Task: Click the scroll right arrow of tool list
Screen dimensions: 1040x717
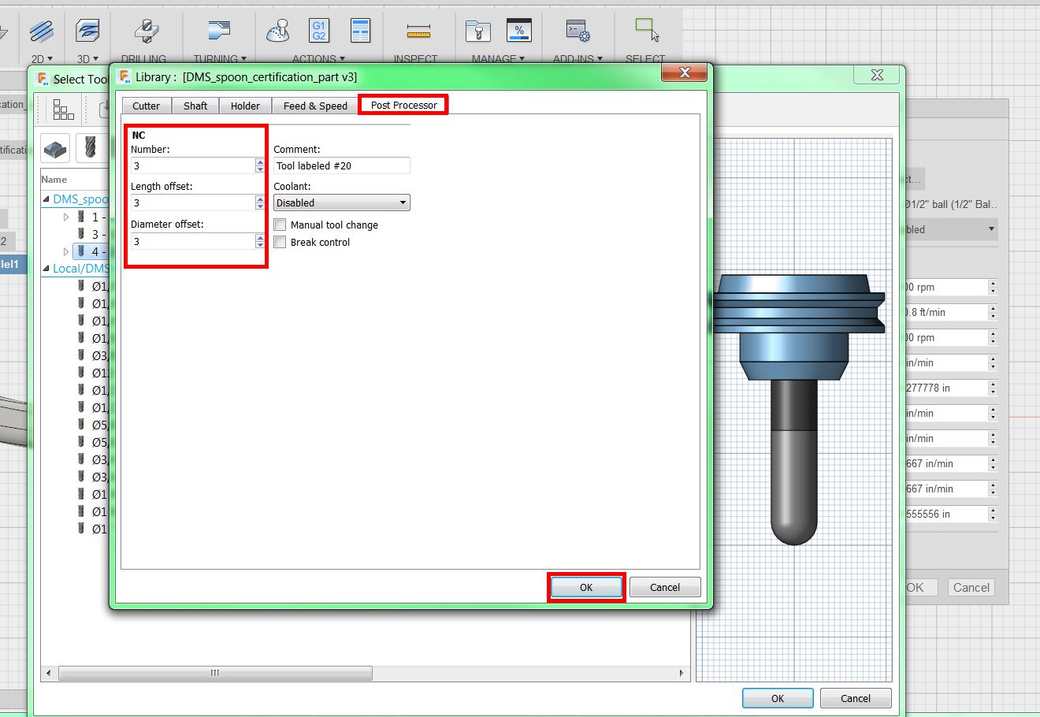Action: [682, 673]
